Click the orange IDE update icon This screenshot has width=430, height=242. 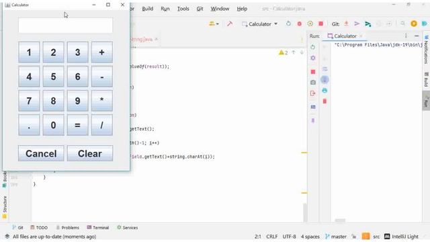point(414,24)
